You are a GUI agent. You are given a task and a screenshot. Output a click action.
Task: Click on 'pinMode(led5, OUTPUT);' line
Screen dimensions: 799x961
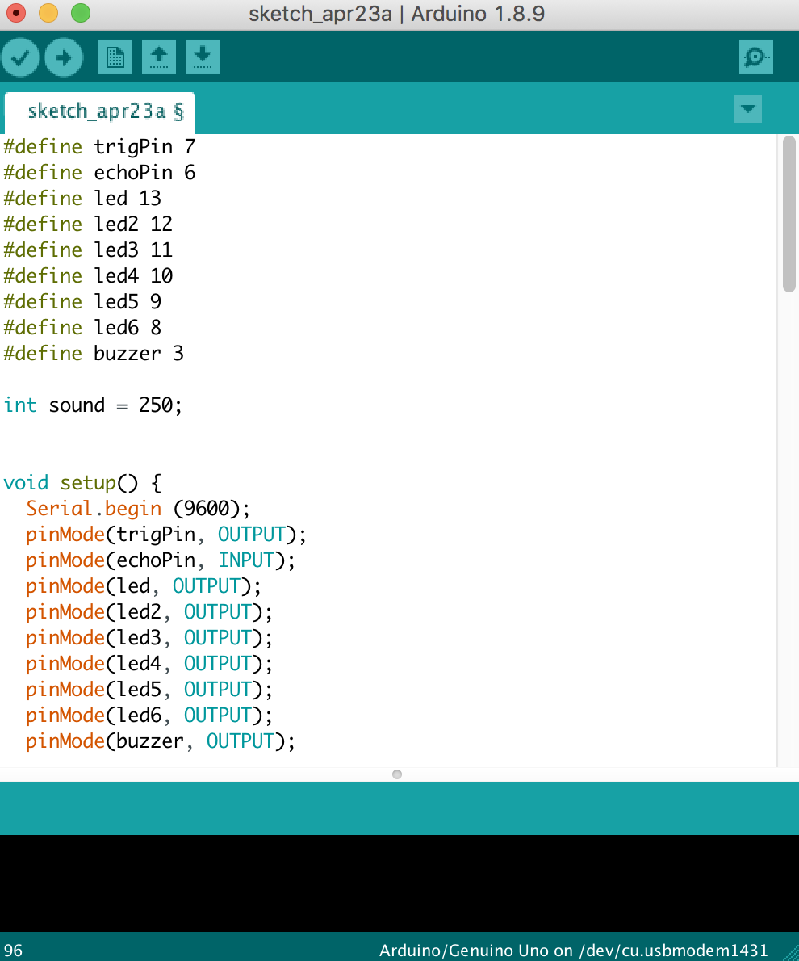click(x=149, y=690)
